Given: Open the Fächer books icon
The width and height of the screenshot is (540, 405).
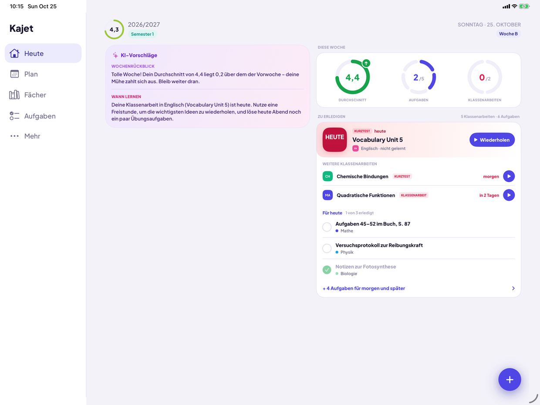Looking at the screenshot, I should tap(14, 94).
